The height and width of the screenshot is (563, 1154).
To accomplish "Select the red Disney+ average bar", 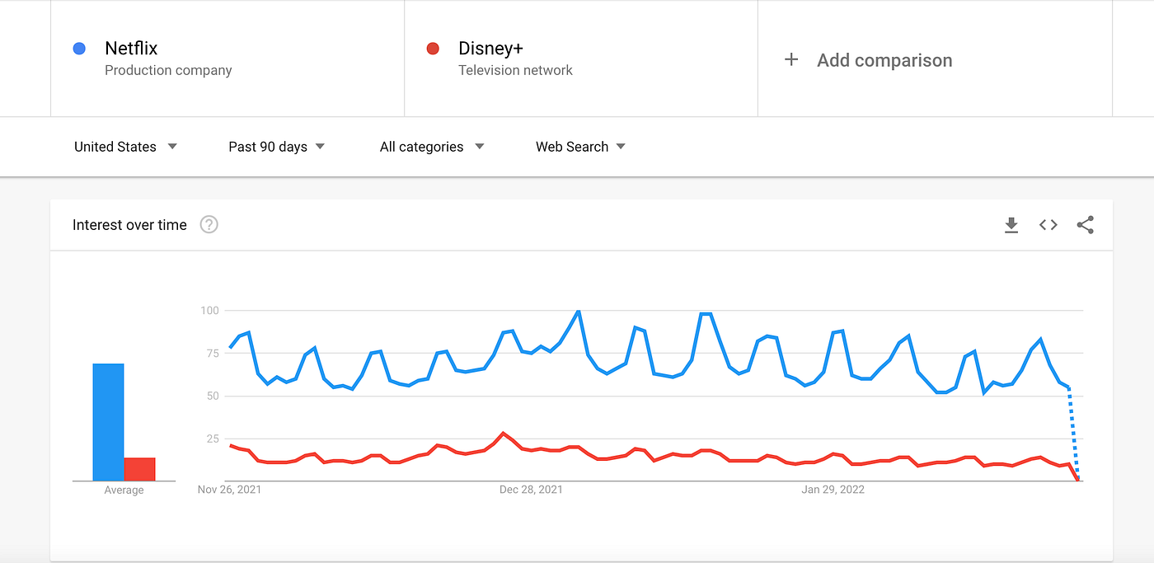I will point(139,469).
